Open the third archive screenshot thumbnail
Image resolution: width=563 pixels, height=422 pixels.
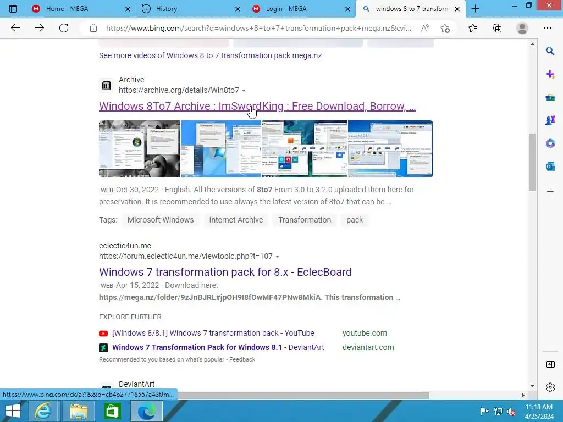pos(305,149)
